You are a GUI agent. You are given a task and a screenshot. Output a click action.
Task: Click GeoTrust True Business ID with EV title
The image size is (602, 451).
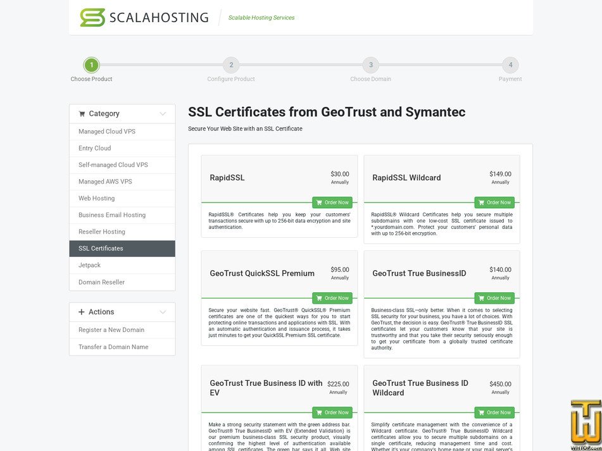[266, 388]
